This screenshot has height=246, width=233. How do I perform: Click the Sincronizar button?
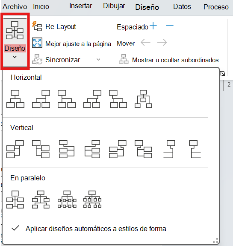coord(56,60)
